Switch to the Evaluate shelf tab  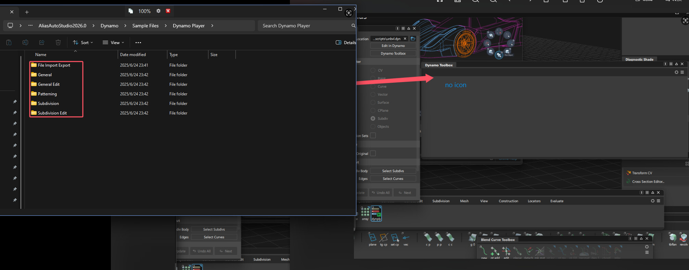tap(557, 201)
